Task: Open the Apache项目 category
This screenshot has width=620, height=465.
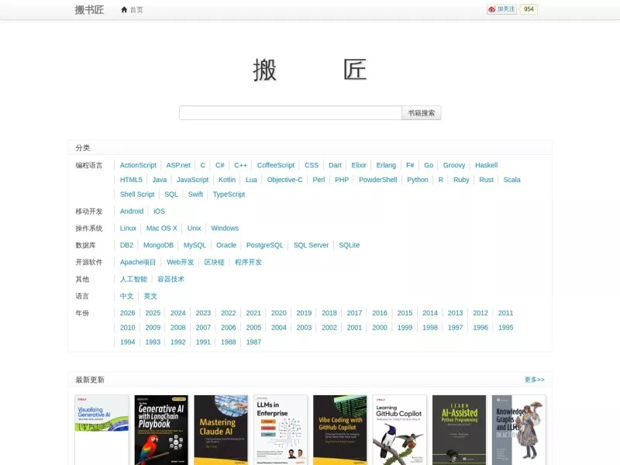Action: click(138, 262)
